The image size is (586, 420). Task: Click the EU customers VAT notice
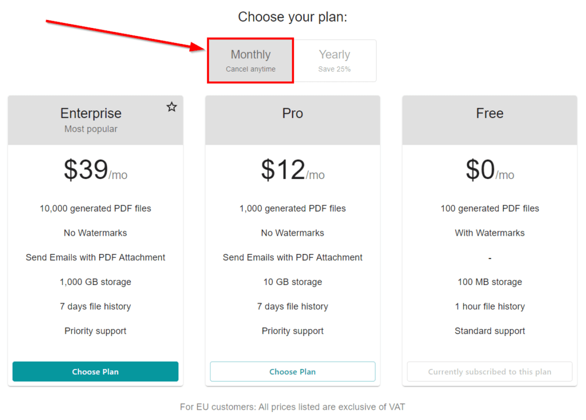292,407
